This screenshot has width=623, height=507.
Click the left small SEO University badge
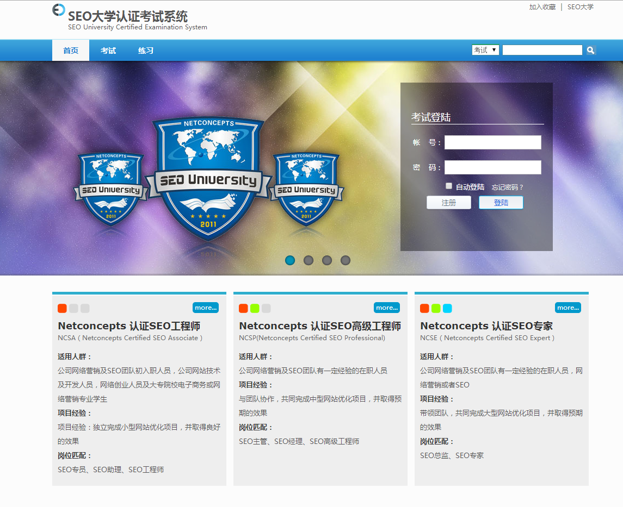pos(111,189)
